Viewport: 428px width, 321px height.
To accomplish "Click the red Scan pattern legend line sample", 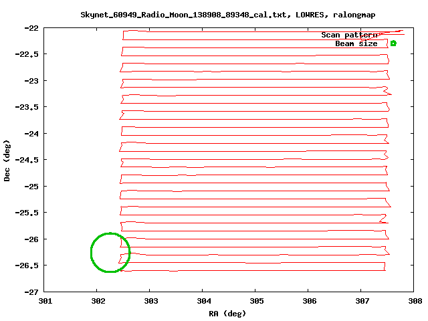I will [393, 33].
